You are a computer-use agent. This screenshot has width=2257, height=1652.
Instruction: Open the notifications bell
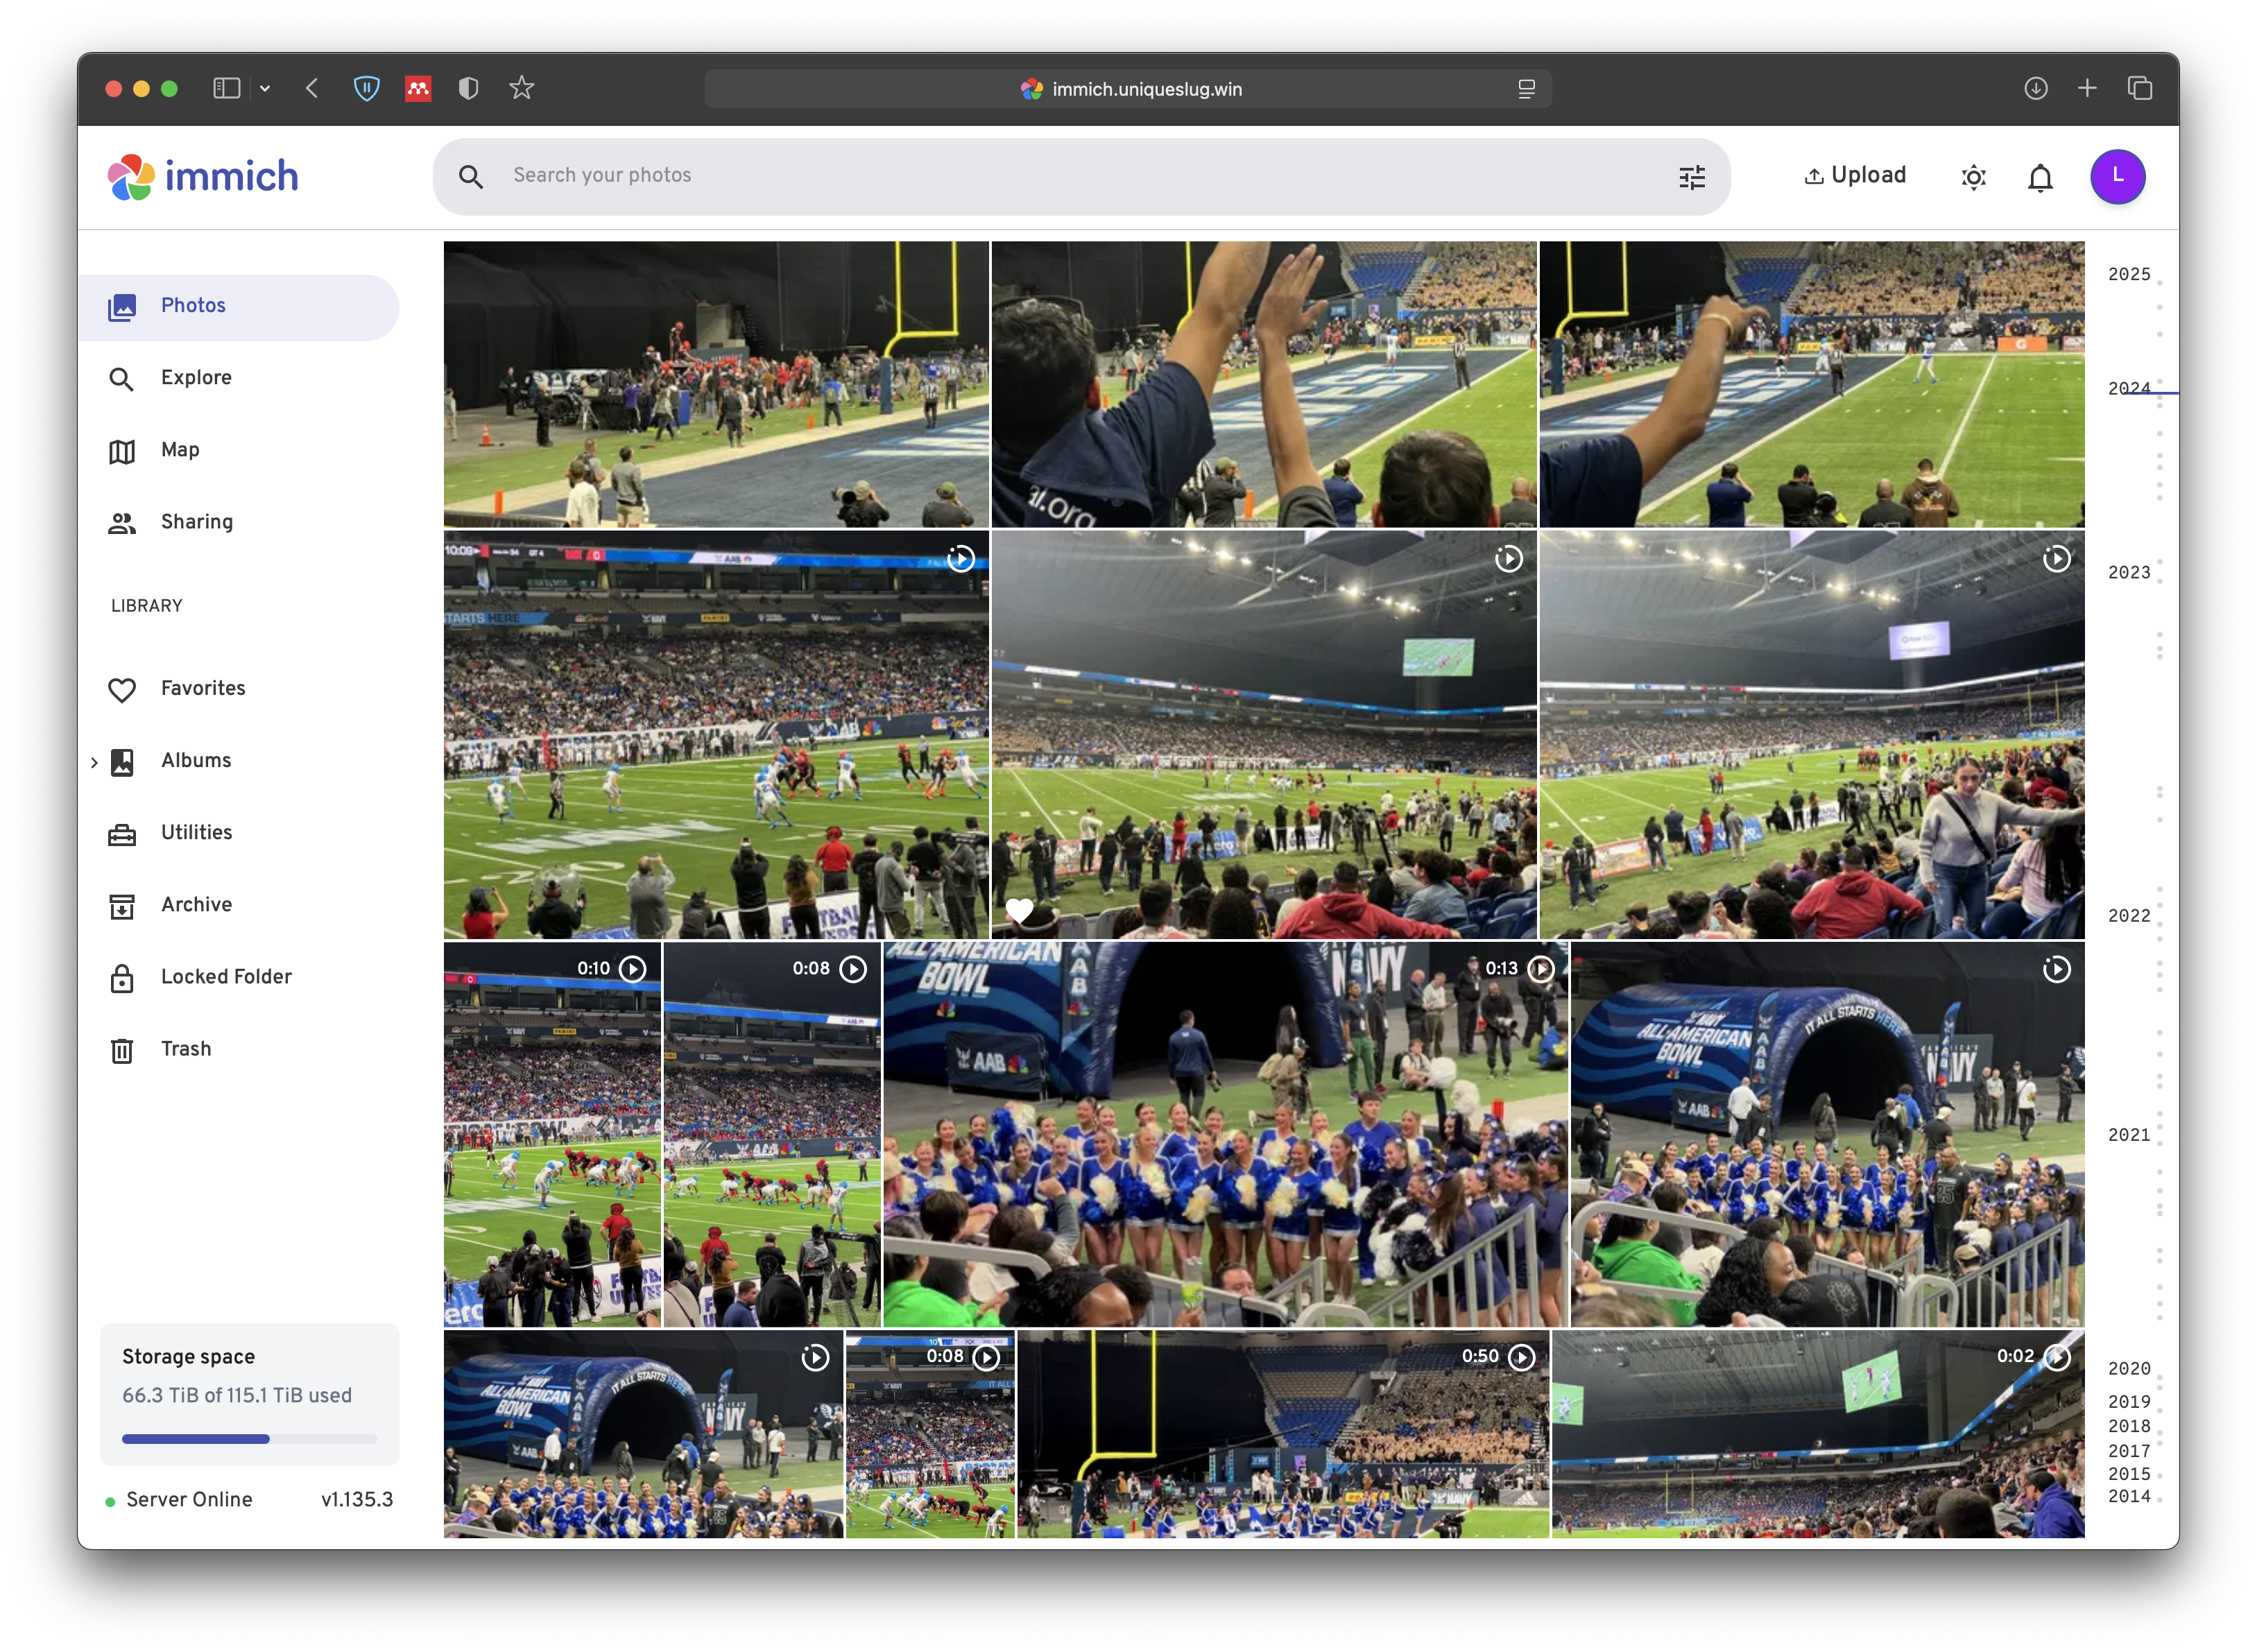pos(2040,177)
